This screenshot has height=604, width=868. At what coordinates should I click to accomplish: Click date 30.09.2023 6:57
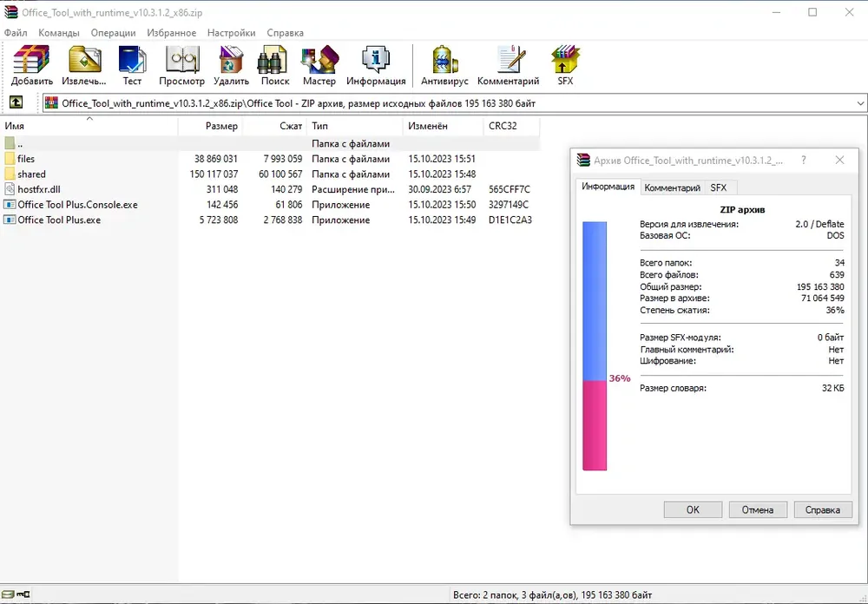pos(439,189)
